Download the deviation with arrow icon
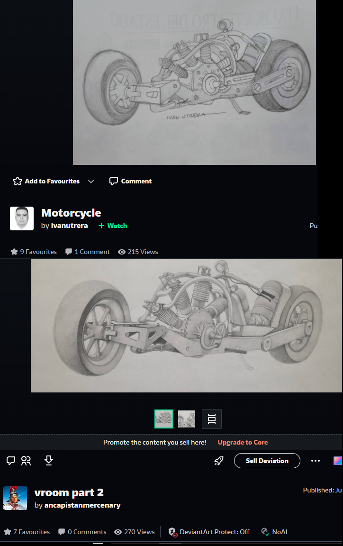 (x=49, y=460)
